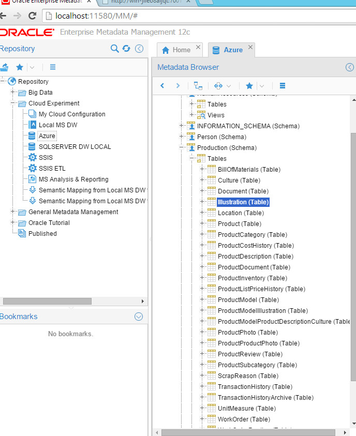Close the Azure tab
The image size is (356, 436).
coord(250,47)
